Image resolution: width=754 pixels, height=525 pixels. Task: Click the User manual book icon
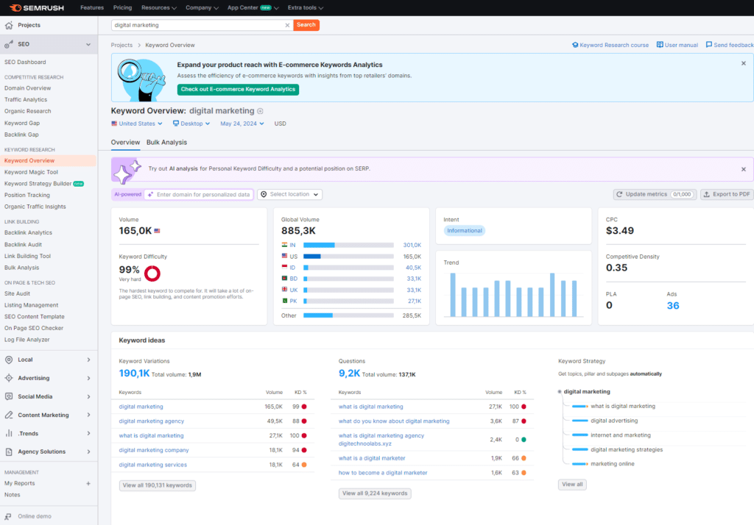[660, 45]
